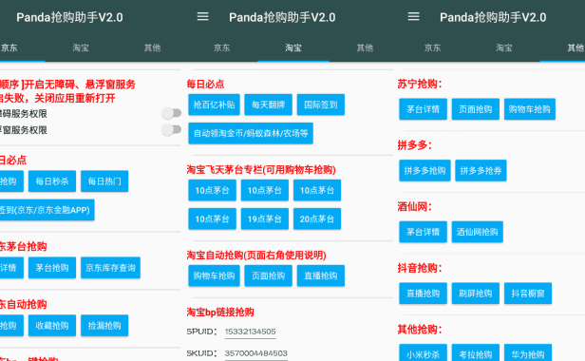
Task: Click the 拼多多: heading
Action: tap(414, 145)
